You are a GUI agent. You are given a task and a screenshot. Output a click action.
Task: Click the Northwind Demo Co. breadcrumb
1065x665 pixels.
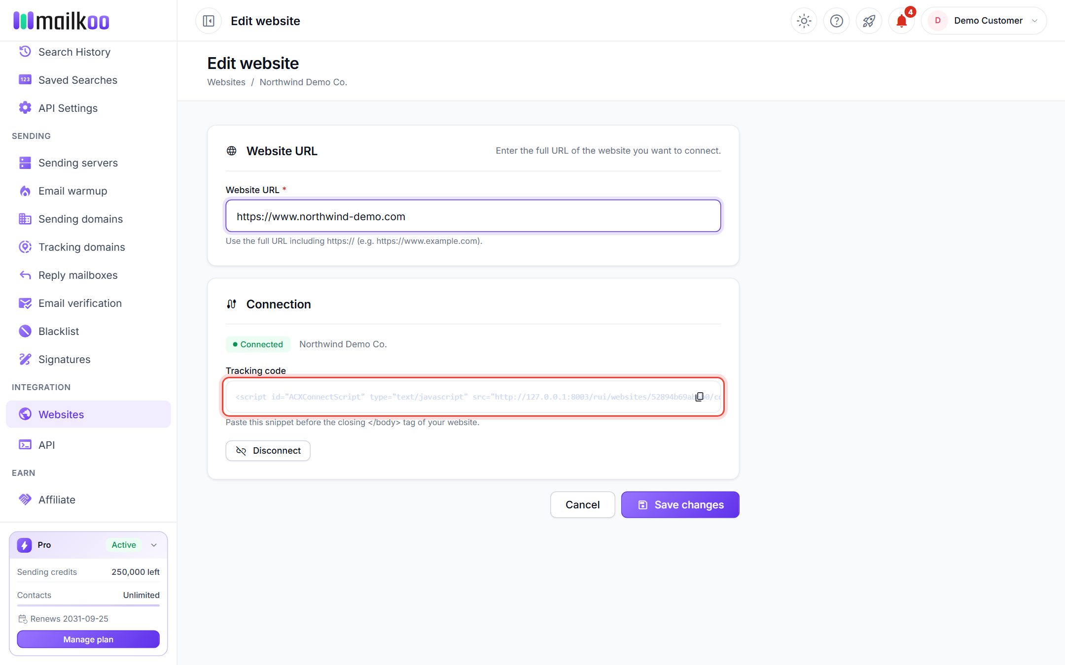(303, 82)
